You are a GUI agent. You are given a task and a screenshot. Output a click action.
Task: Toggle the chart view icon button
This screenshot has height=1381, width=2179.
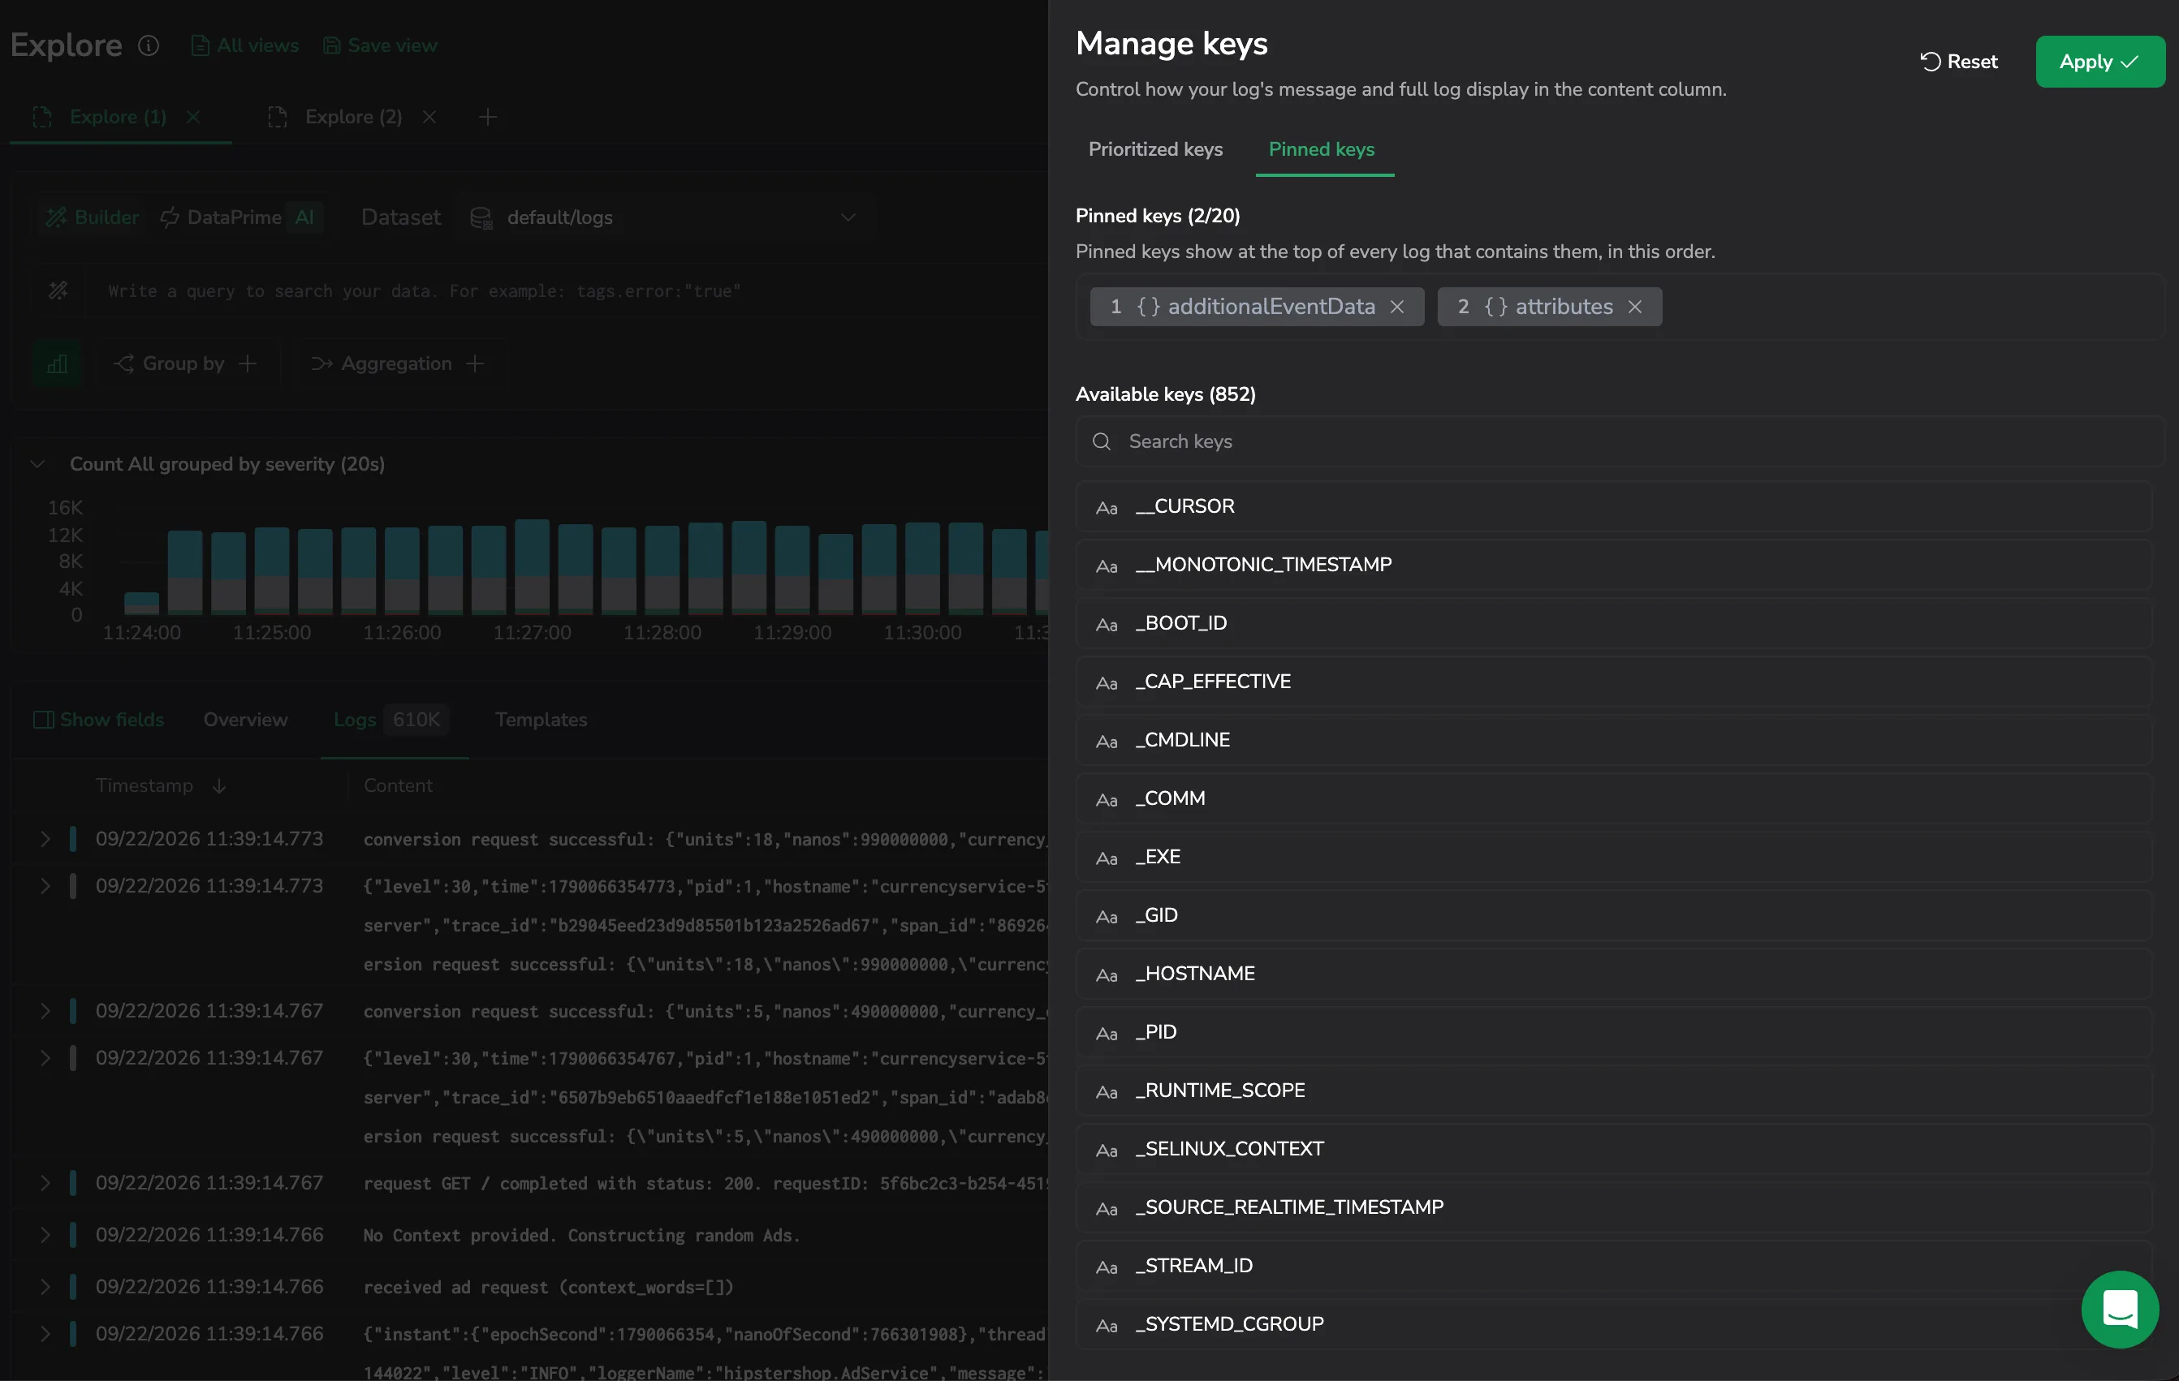click(x=57, y=364)
